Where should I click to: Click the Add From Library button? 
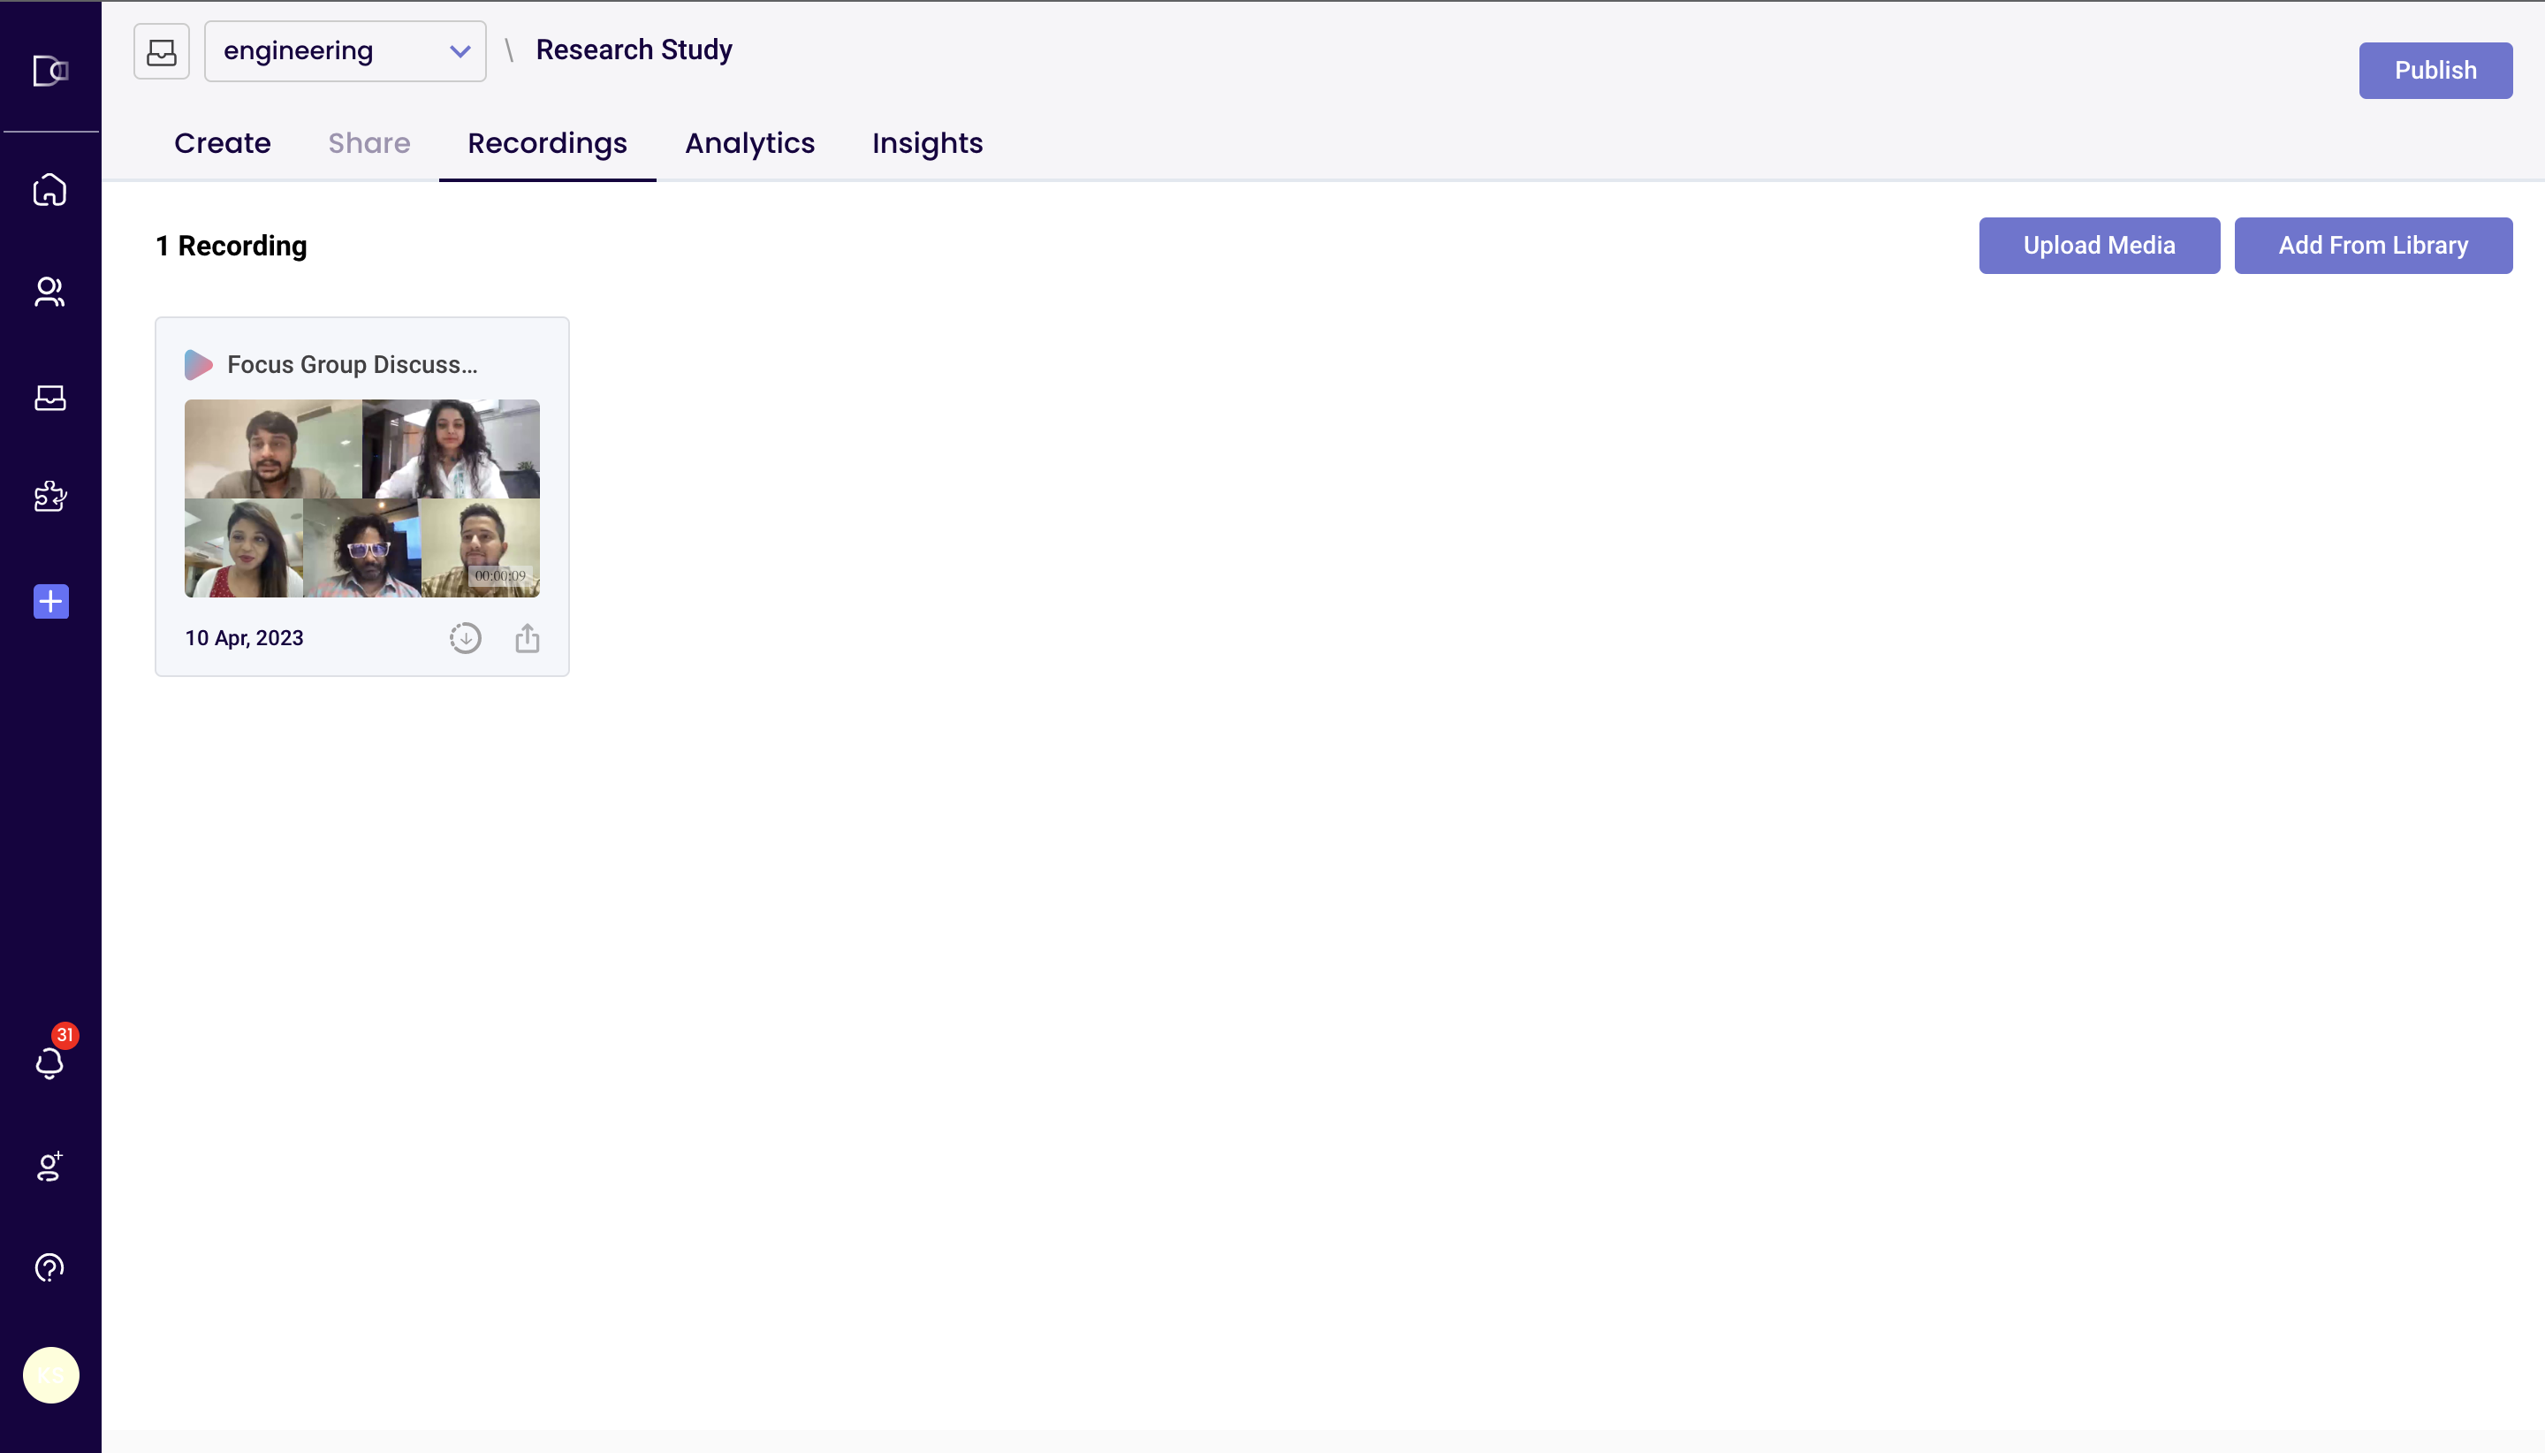[2373, 246]
